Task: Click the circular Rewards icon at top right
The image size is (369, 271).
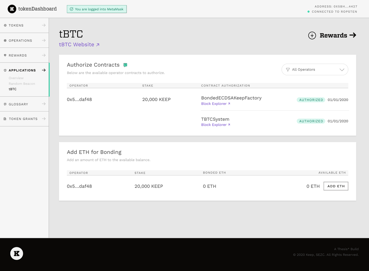Action: click(x=312, y=35)
